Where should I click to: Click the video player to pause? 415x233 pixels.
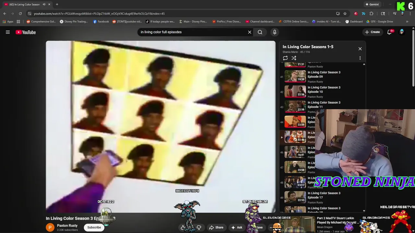160,126
